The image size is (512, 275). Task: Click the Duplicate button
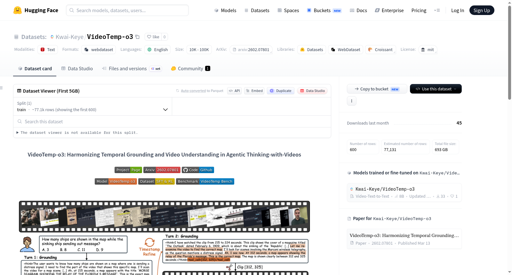tap(281, 91)
